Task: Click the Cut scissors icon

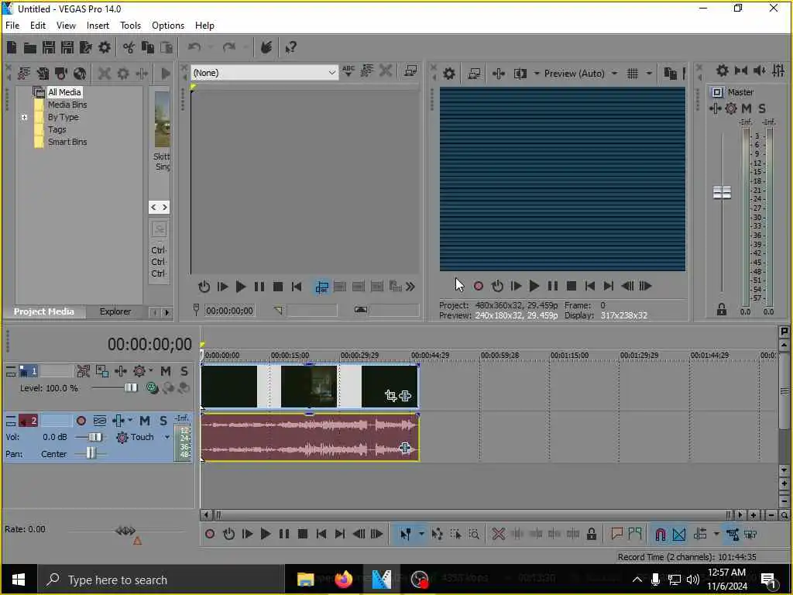Action: click(x=129, y=47)
